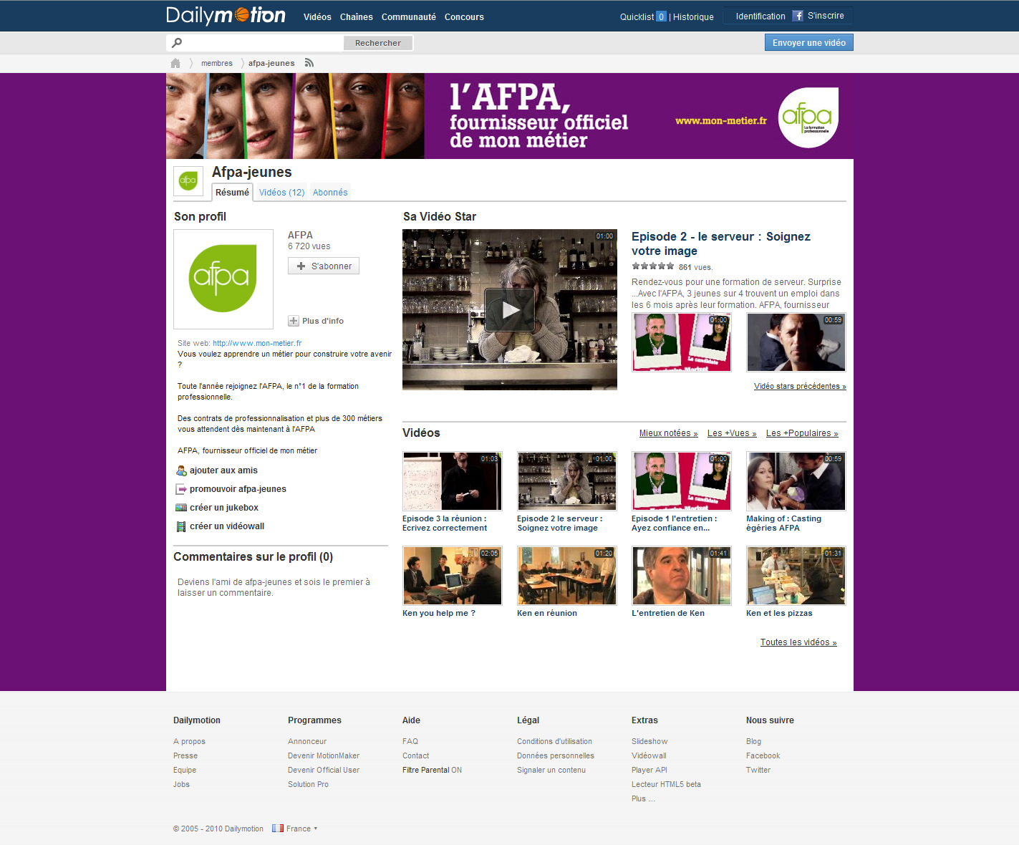Open the Blog footer link
The image size is (1019, 845).
(x=754, y=741)
